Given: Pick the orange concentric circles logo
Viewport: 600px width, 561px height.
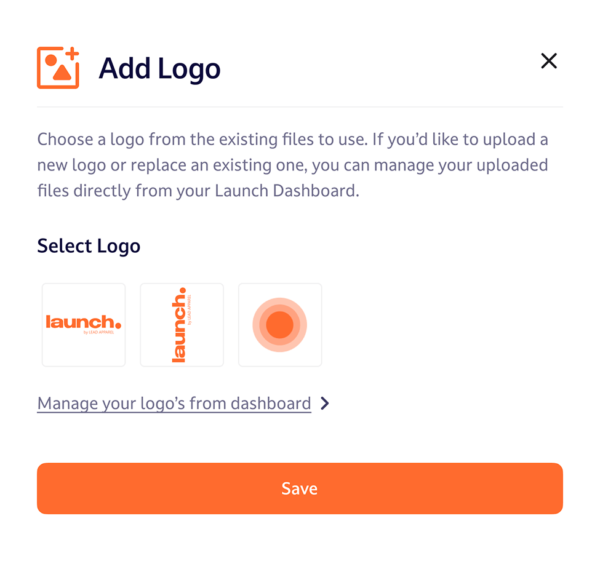Looking at the screenshot, I should coord(280,325).
